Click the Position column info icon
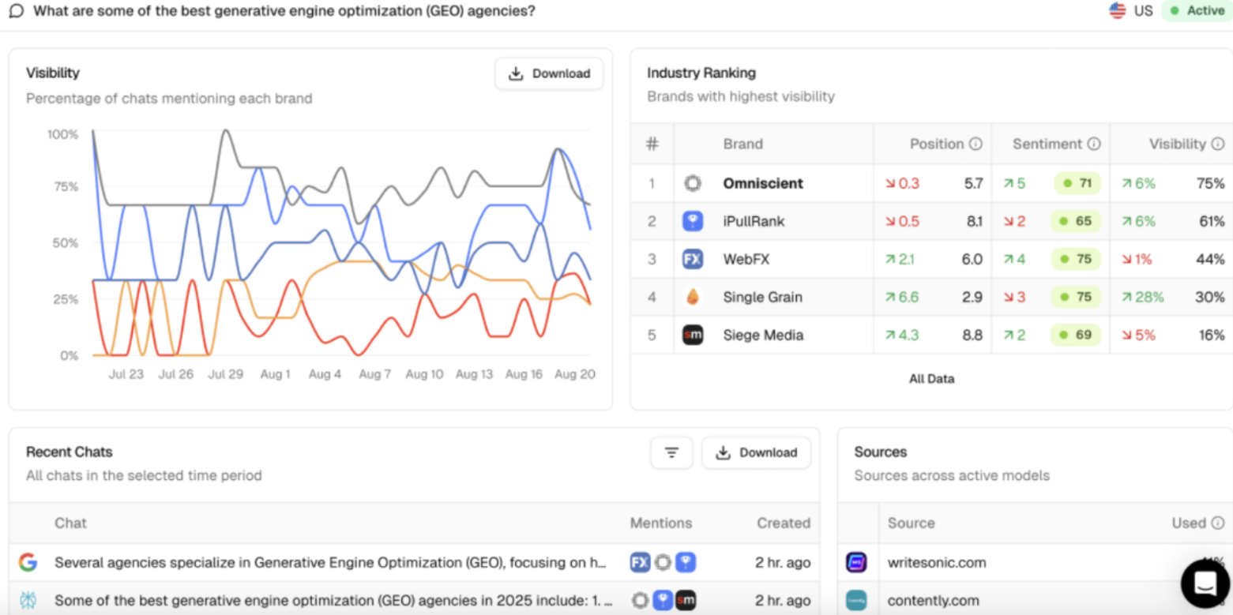The height and width of the screenshot is (615, 1233). click(975, 144)
